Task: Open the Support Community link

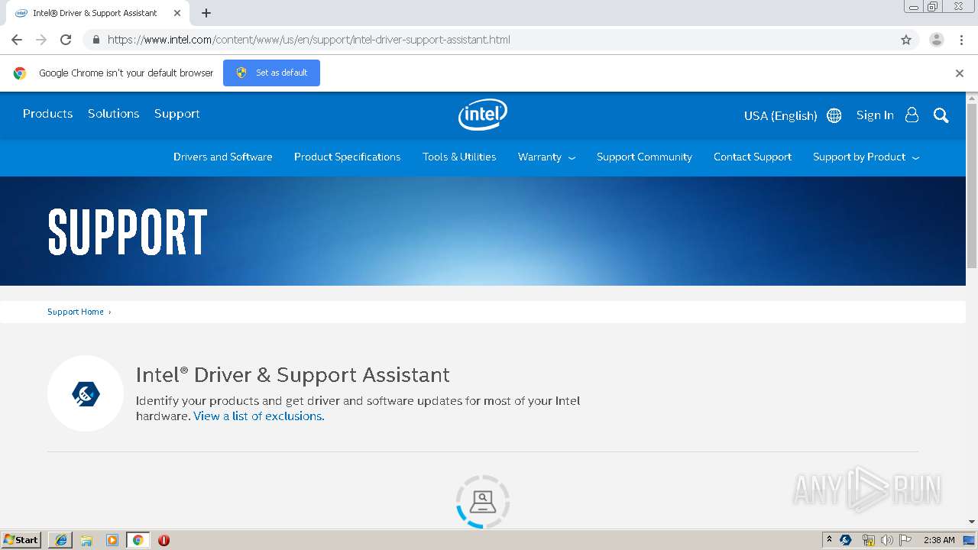Action: (x=644, y=157)
